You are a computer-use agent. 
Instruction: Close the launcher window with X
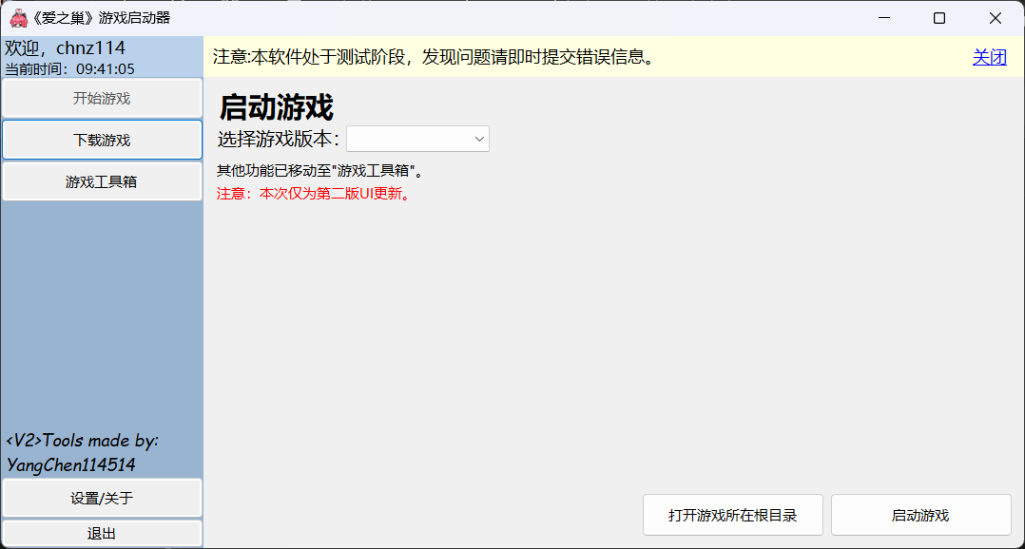[x=996, y=18]
